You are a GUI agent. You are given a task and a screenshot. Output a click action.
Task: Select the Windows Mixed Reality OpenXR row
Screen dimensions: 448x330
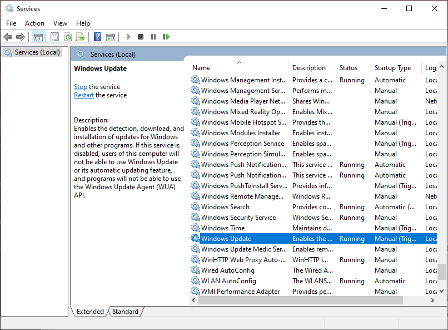(x=313, y=111)
